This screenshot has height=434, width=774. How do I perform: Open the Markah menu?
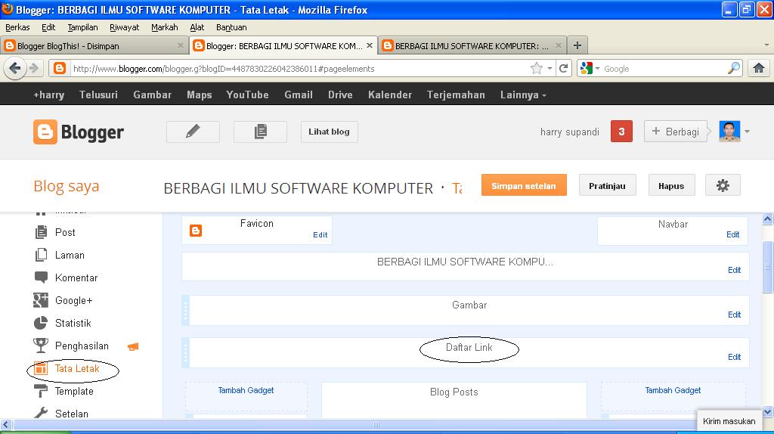click(164, 27)
